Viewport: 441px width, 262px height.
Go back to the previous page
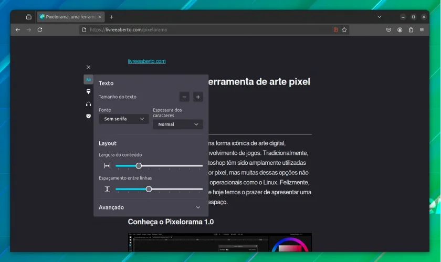point(18,29)
